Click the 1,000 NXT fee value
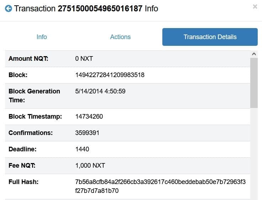Viewport: 262px width, 200px height. [90, 166]
